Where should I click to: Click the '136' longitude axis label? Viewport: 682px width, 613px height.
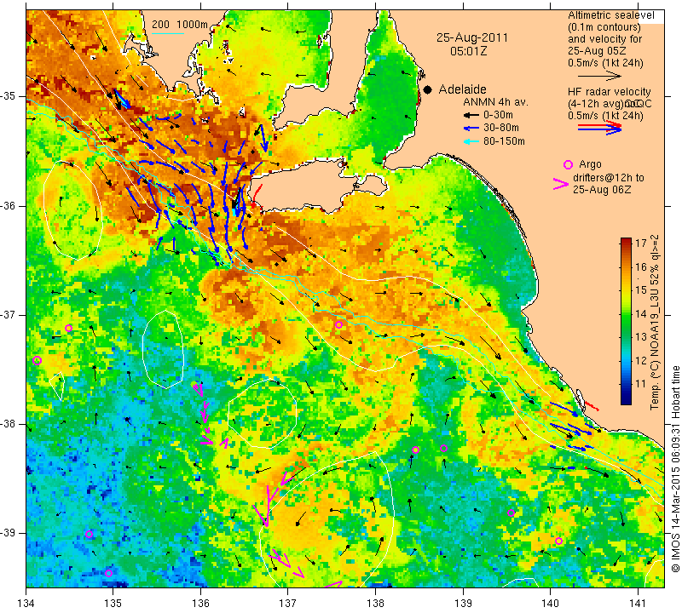[x=200, y=603]
